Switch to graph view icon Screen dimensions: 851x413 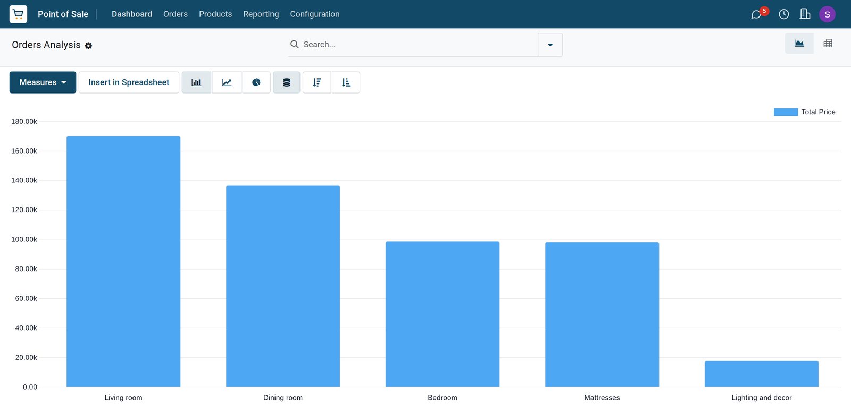(x=799, y=44)
